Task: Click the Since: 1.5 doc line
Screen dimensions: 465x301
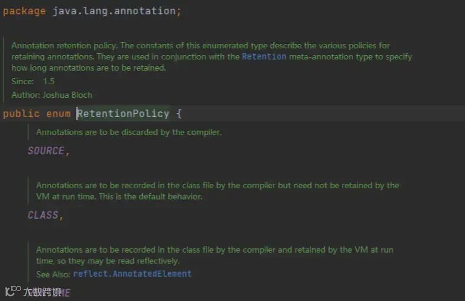Action: coord(33,81)
